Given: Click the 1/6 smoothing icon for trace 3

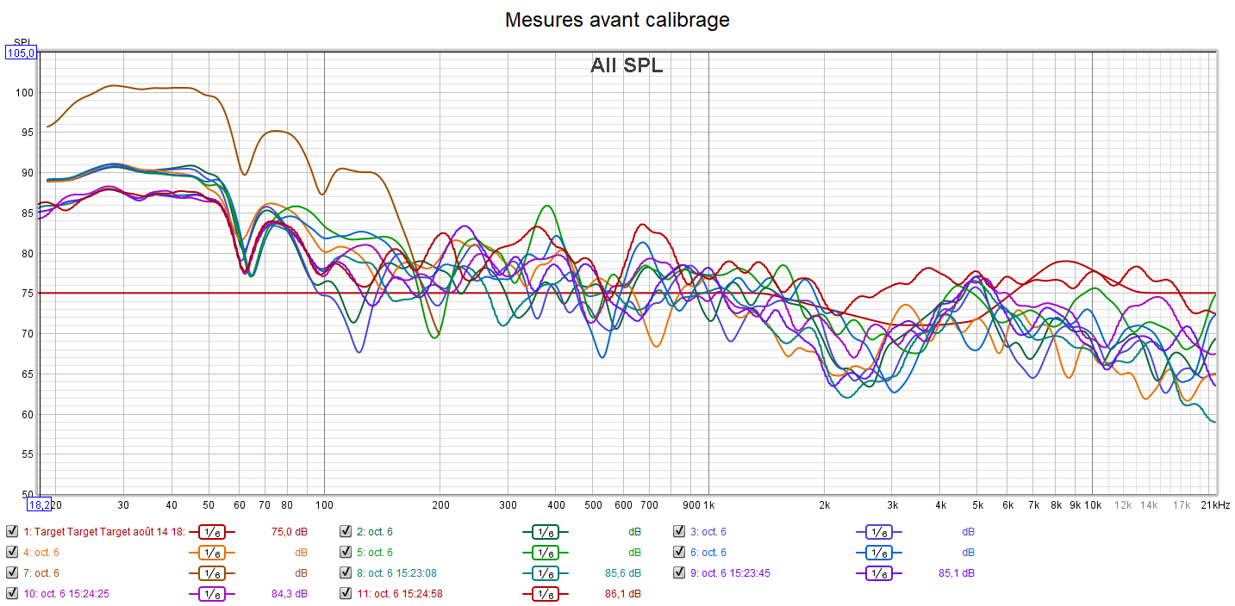Looking at the screenshot, I should pos(878,532).
